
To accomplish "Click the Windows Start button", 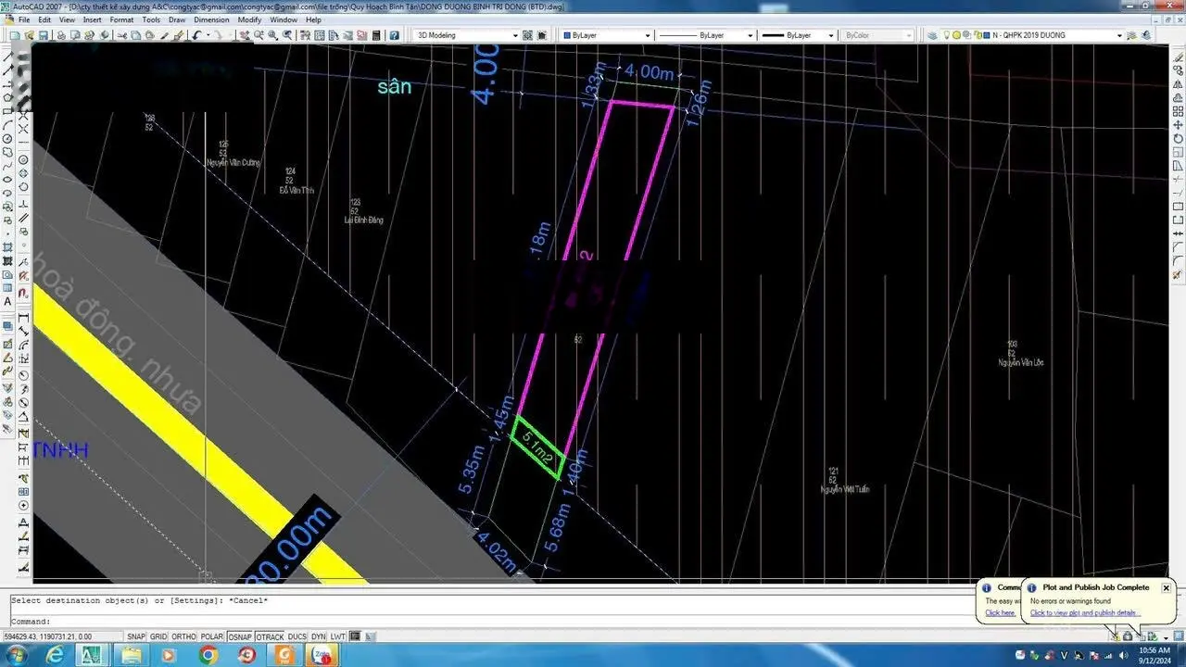I will click(x=16, y=655).
